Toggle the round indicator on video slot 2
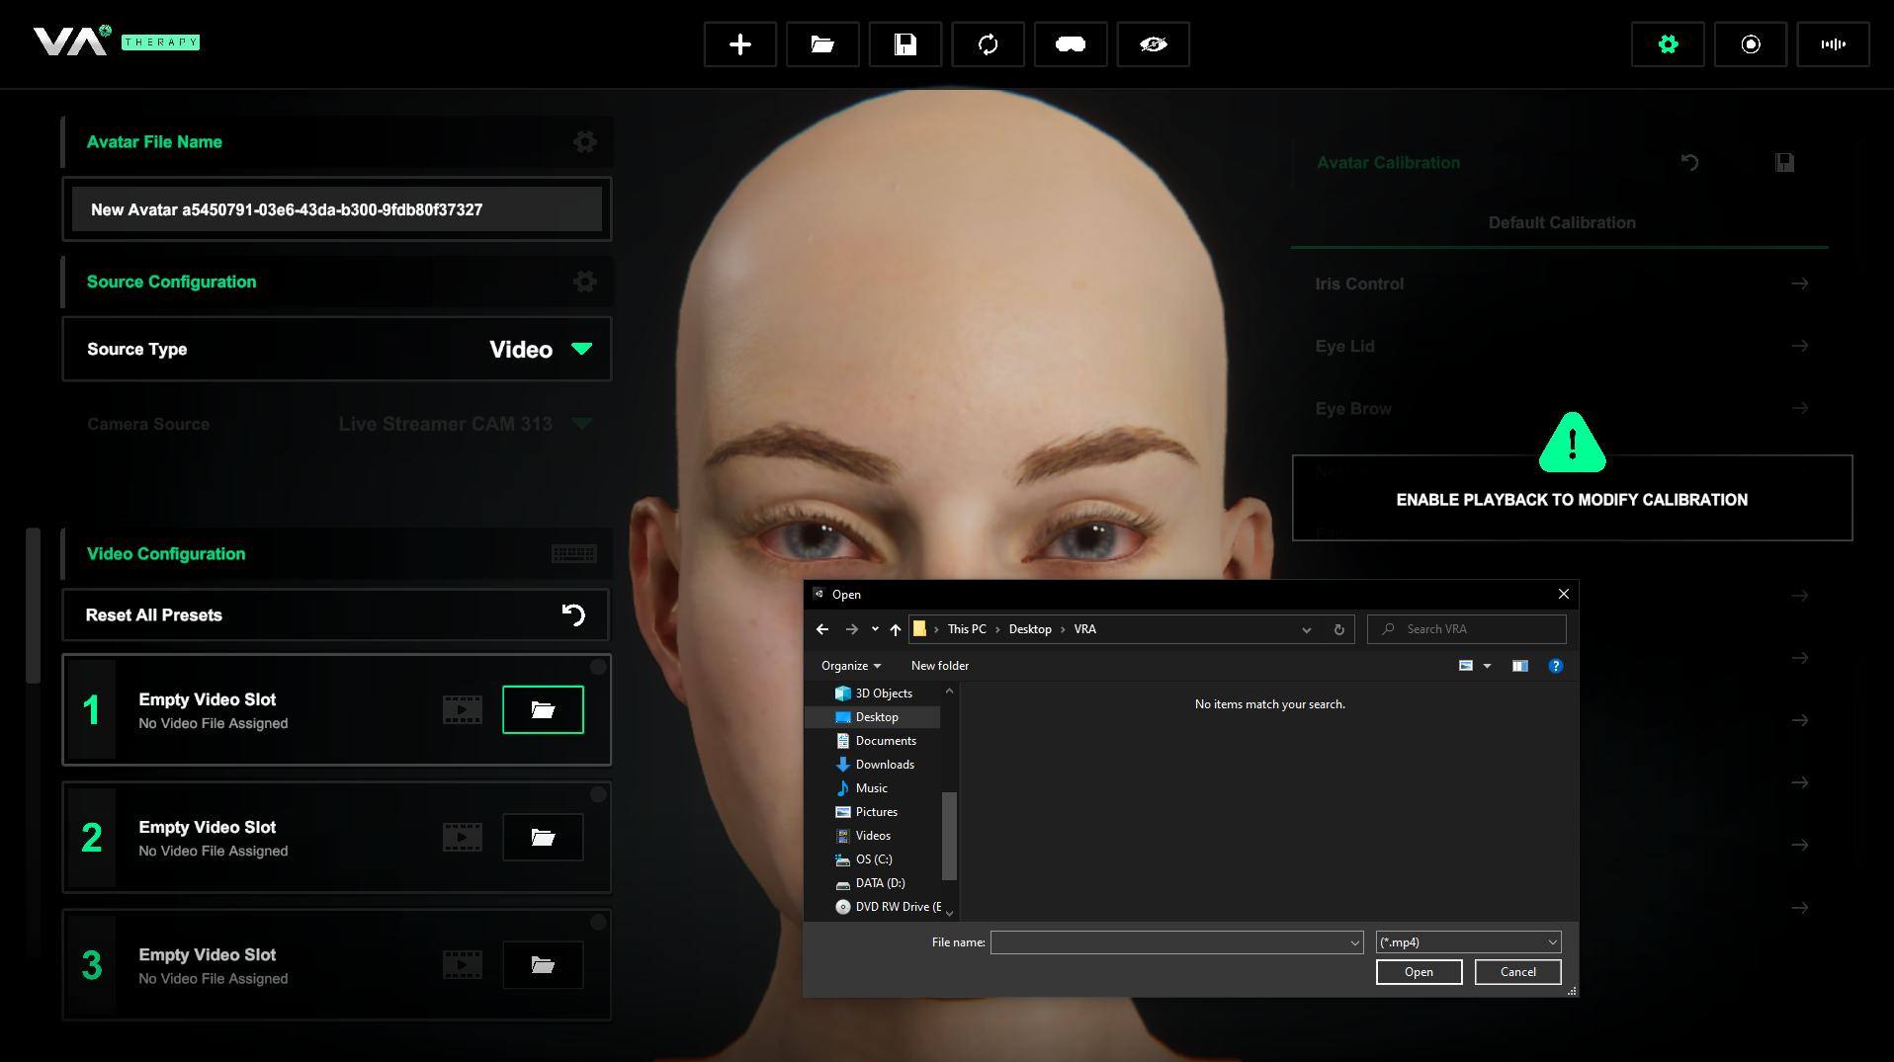The height and width of the screenshot is (1062, 1894). pos(598,794)
